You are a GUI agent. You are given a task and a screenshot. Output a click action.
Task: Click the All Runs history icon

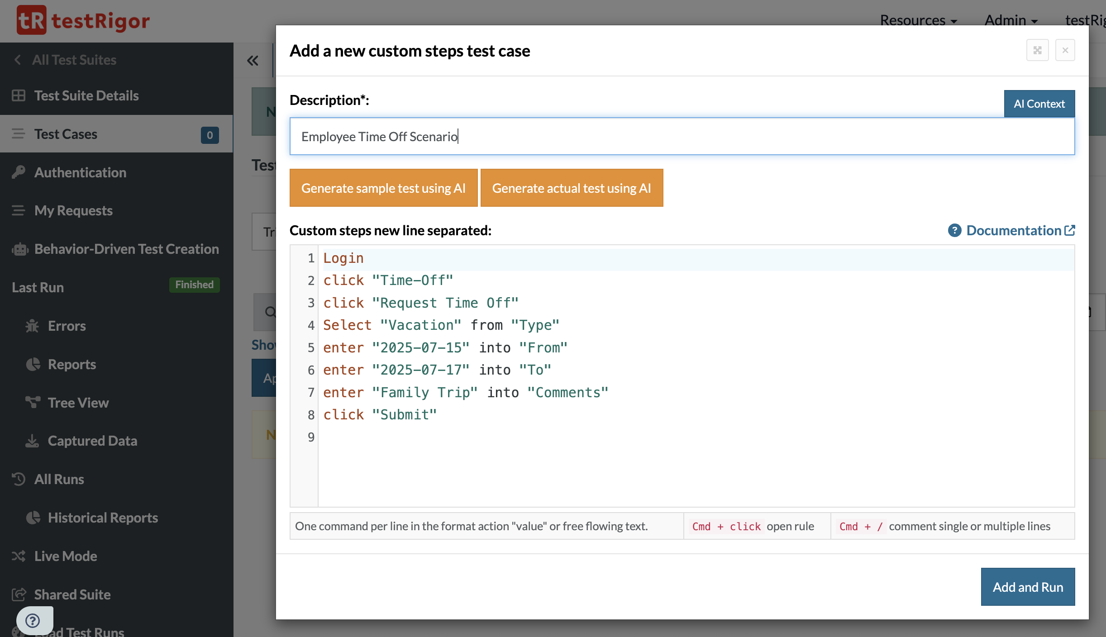tap(19, 479)
